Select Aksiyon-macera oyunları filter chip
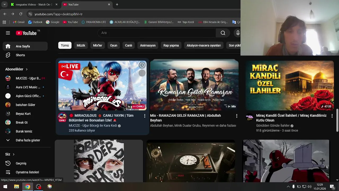Viewport: 339px width, 191px height. [x=204, y=45]
